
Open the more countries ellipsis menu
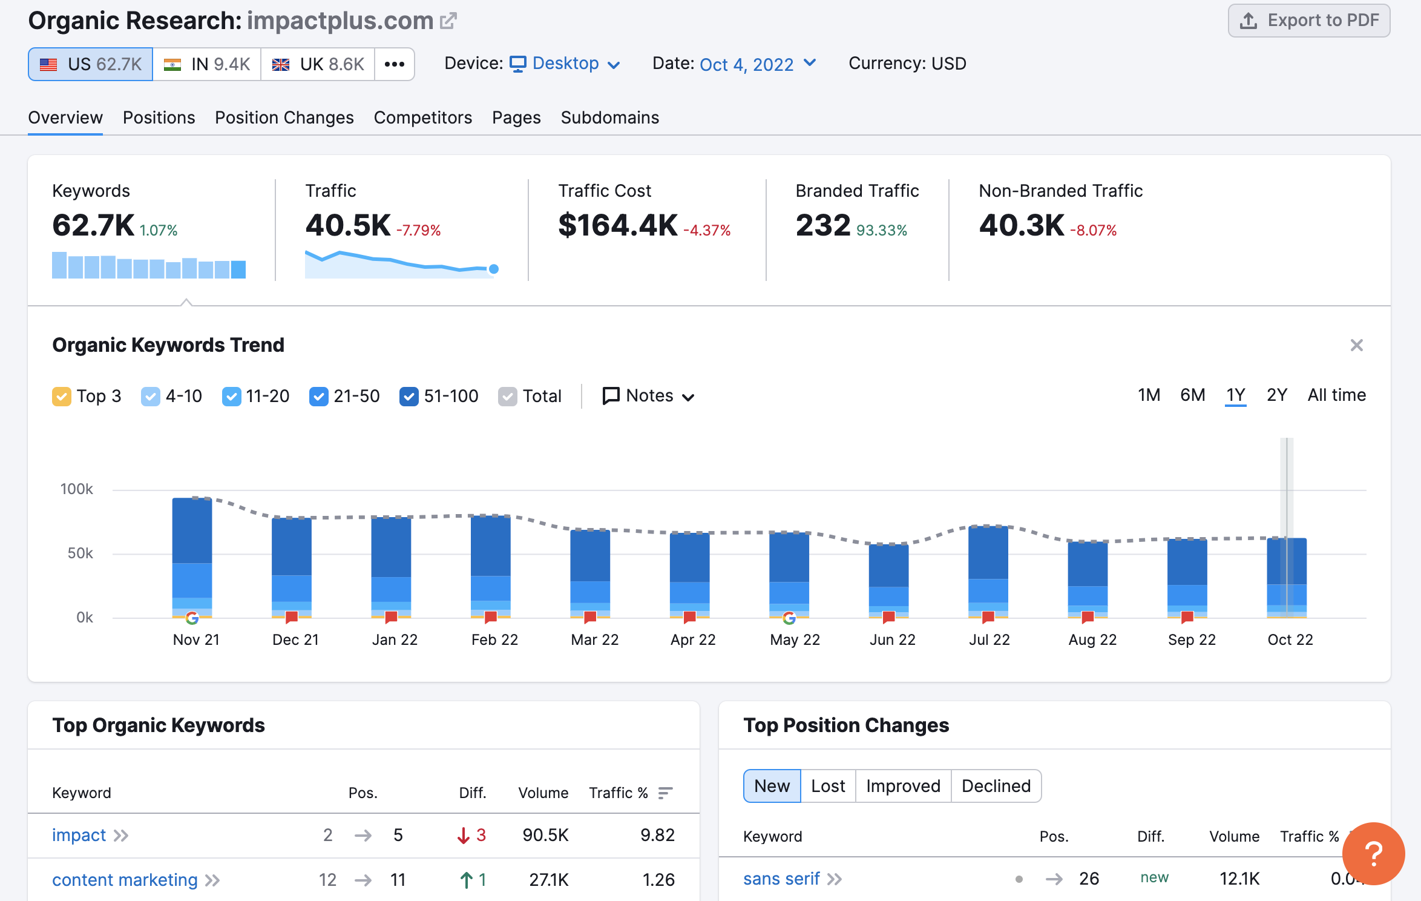[x=395, y=64]
